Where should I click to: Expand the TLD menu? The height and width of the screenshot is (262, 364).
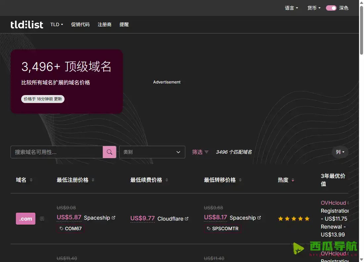pos(57,25)
